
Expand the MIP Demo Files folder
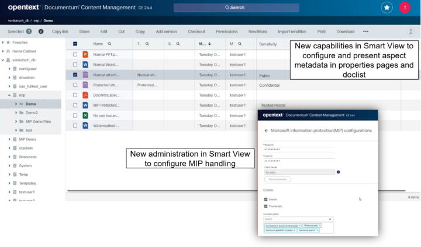16,122
